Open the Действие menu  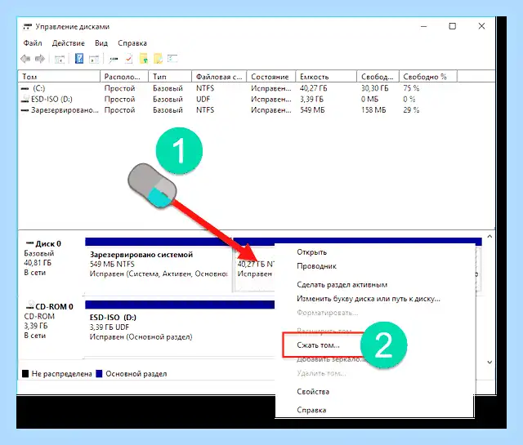pos(68,43)
